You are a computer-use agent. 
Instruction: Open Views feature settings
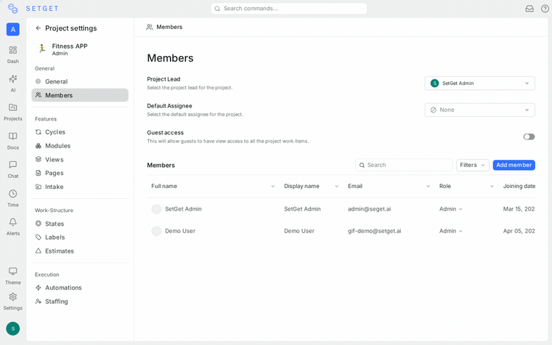[80, 160]
